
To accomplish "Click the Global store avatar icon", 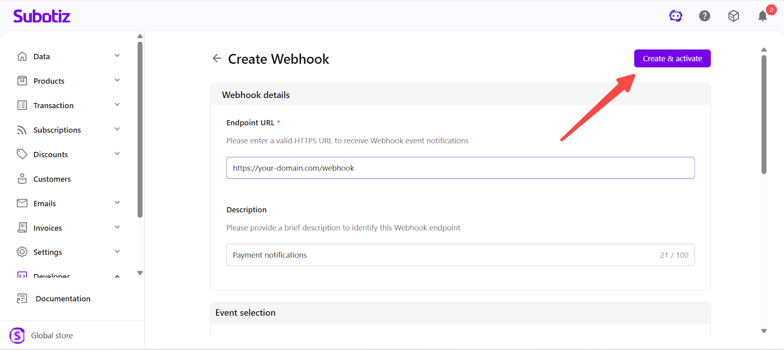I will [17, 336].
